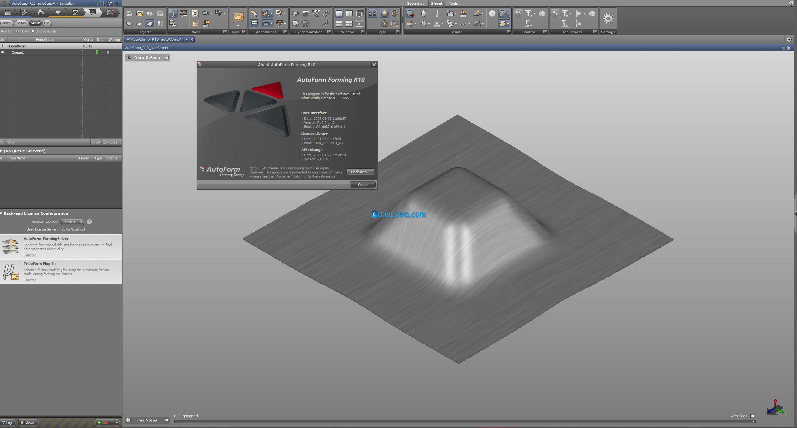Select the AutoForm-FormingSolver license card
The height and width of the screenshot is (428, 797).
click(61, 246)
